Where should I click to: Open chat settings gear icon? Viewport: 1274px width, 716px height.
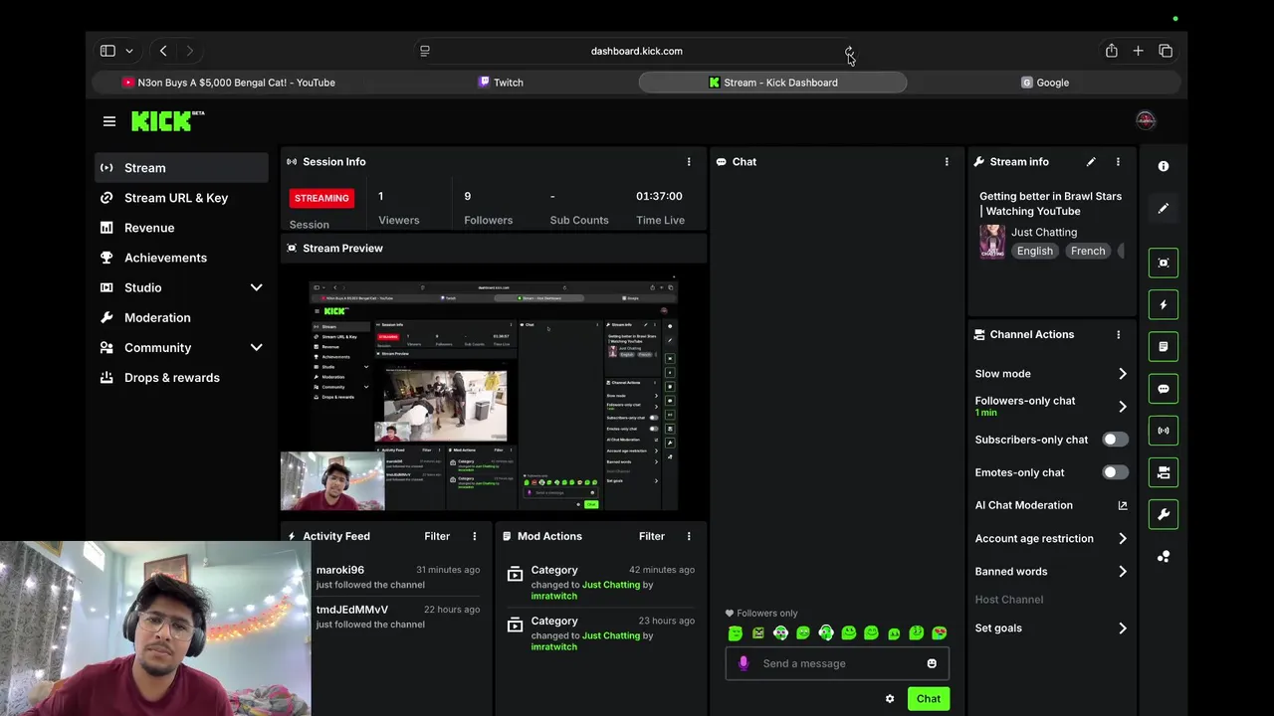(890, 699)
